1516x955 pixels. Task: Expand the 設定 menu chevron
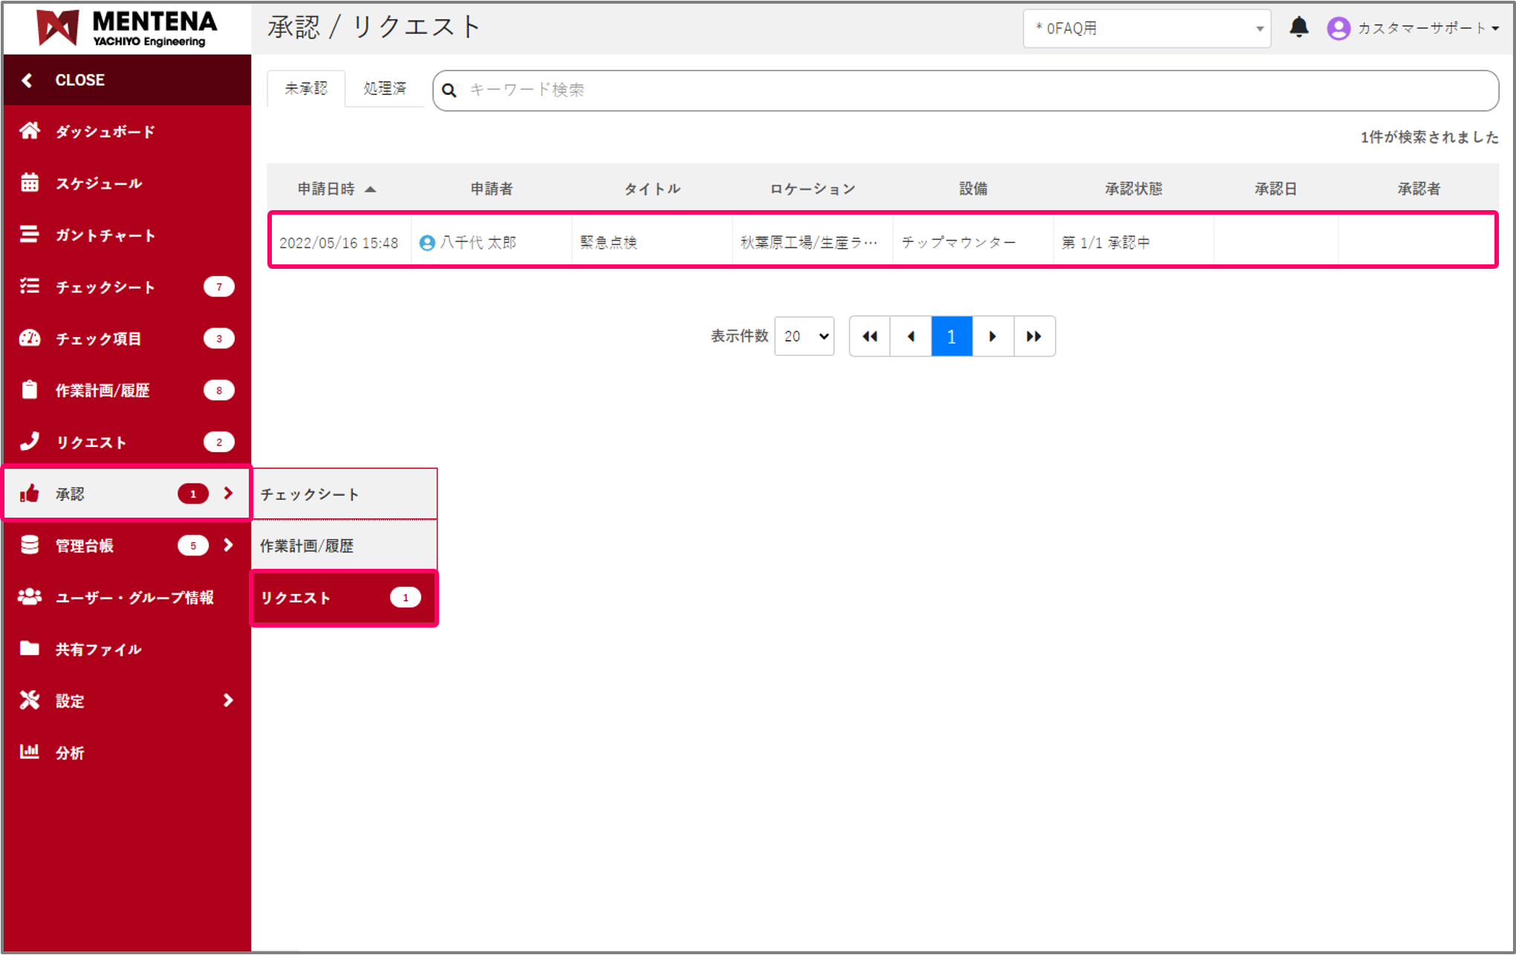click(228, 700)
